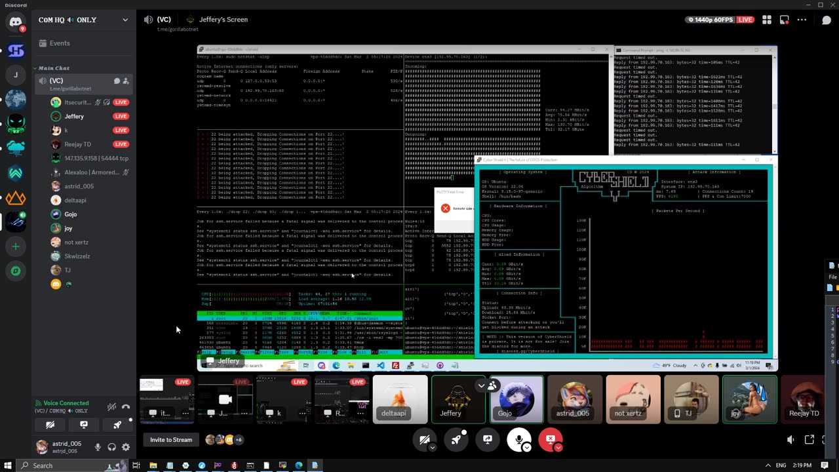Click deltaapi participant tile
Viewport: 839px width, 472px height.
(400, 399)
